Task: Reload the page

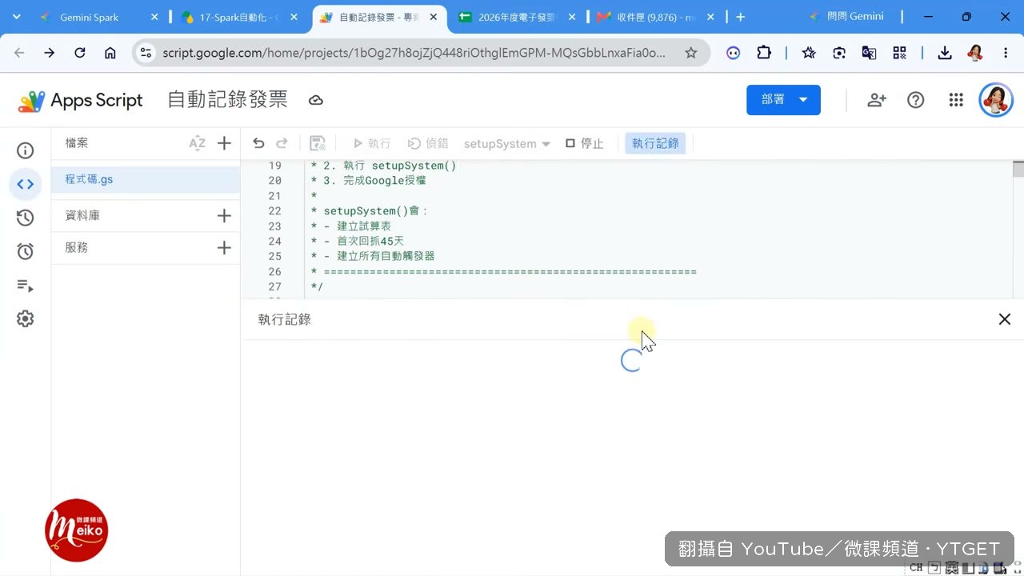Action: [x=79, y=53]
